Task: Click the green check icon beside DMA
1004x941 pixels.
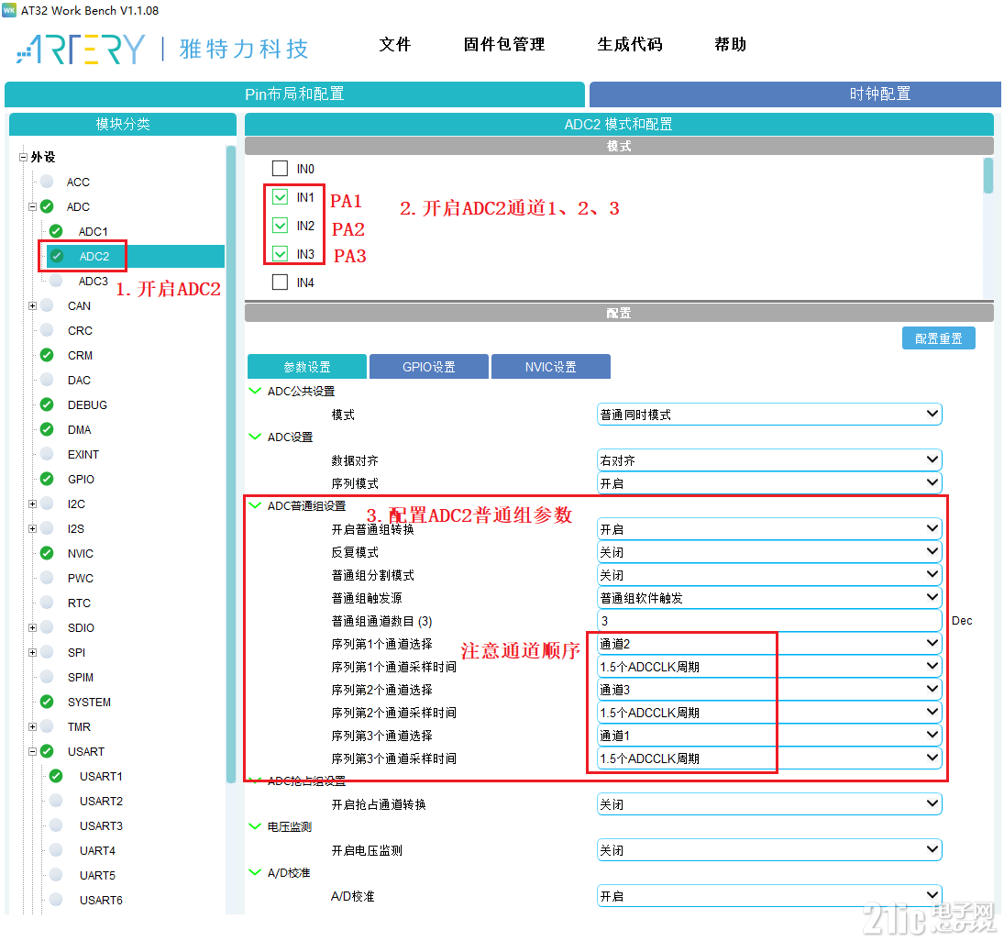Action: 47,429
